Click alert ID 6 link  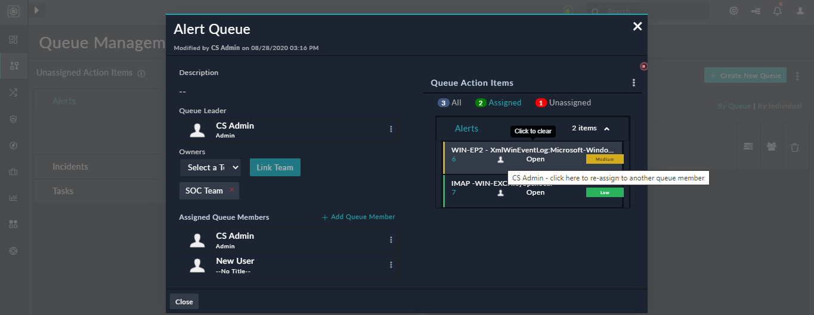point(454,159)
